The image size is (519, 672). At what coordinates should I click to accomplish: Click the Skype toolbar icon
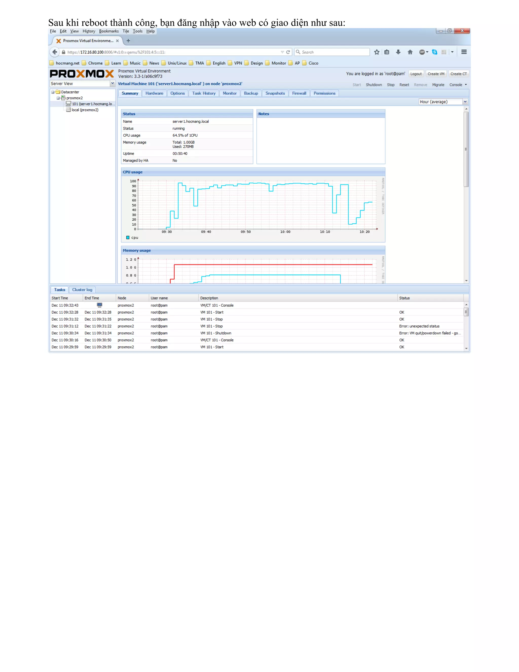tap(434, 52)
